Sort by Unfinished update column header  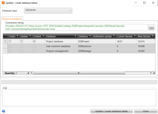102,36
